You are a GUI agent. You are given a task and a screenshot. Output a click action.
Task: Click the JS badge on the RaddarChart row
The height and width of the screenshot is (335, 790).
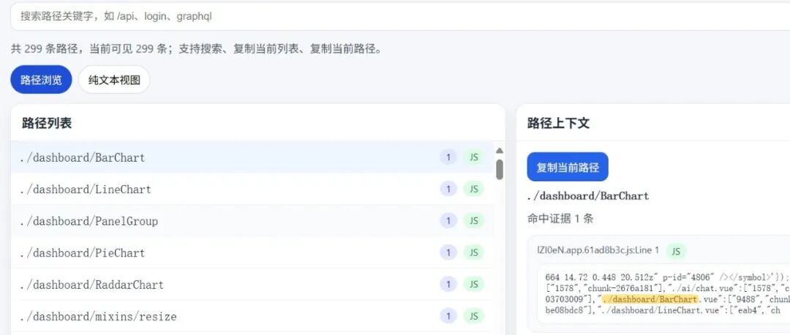[x=473, y=284]
